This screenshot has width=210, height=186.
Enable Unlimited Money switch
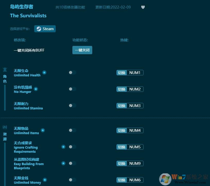72,180
